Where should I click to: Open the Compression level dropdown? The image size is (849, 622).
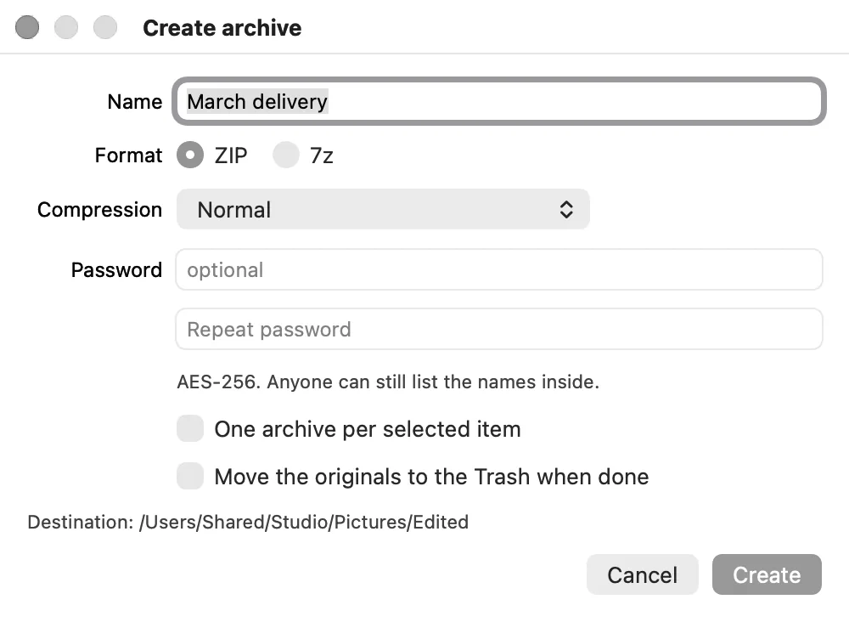383,209
